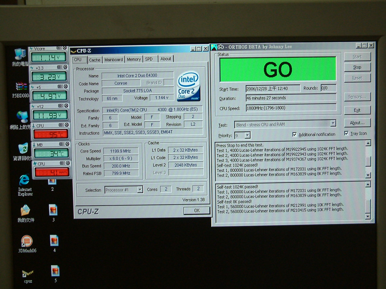Viewport: 386px width, 289px height.
Task: Dismiss the MB temperature widget via its X icon
Action: (x=67, y=144)
